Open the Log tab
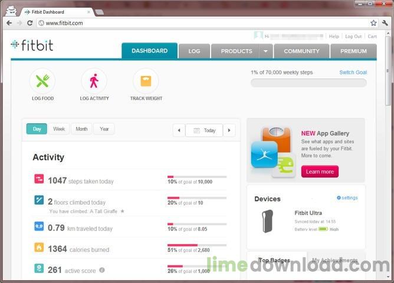 194,51
